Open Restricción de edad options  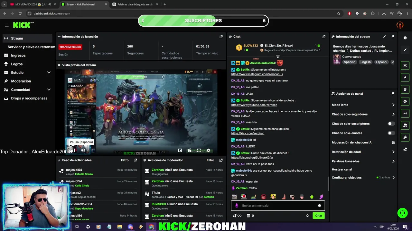pyautogui.click(x=363, y=152)
